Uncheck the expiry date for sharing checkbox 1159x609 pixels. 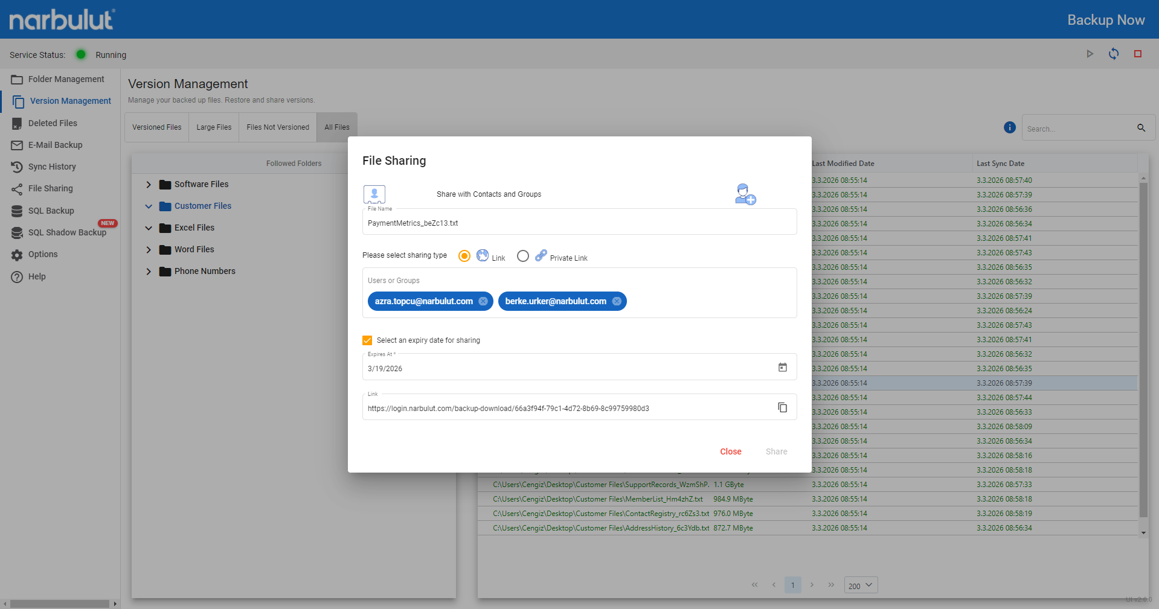coord(367,340)
